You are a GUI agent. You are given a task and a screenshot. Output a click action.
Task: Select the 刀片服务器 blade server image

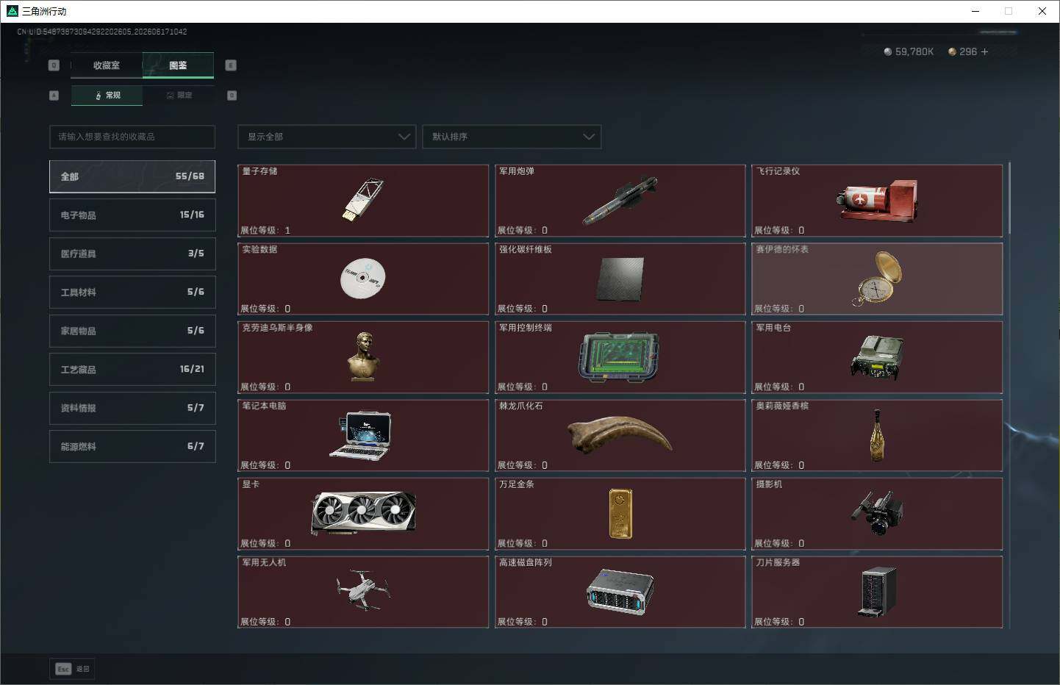[877, 592]
